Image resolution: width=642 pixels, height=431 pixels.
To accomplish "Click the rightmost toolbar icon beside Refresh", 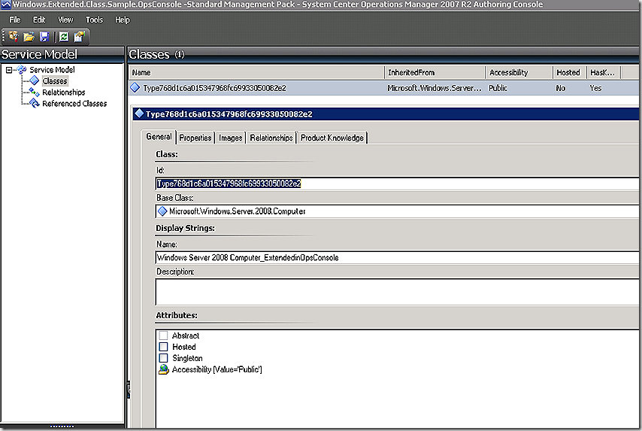I will [79, 37].
